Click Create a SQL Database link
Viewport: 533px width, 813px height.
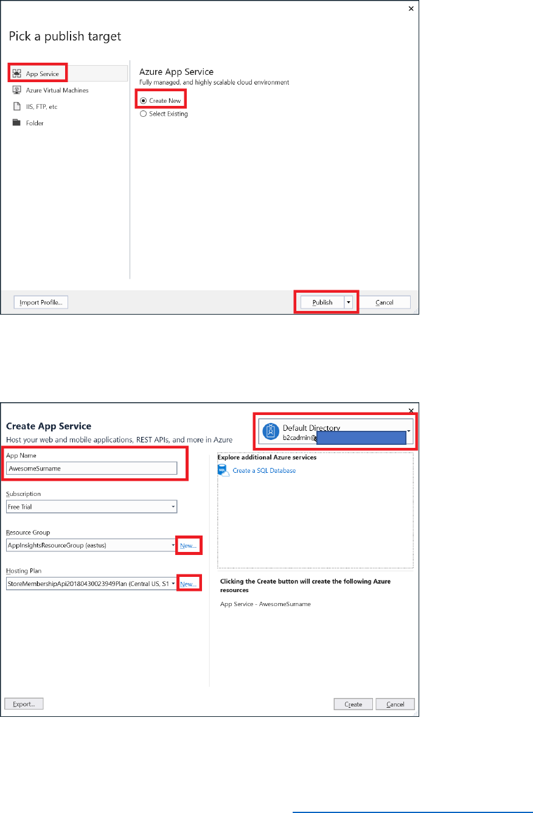pos(264,471)
